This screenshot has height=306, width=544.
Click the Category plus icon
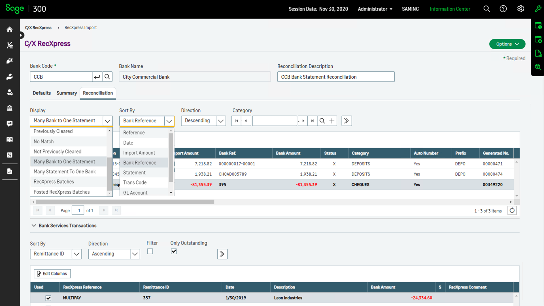[x=332, y=121]
